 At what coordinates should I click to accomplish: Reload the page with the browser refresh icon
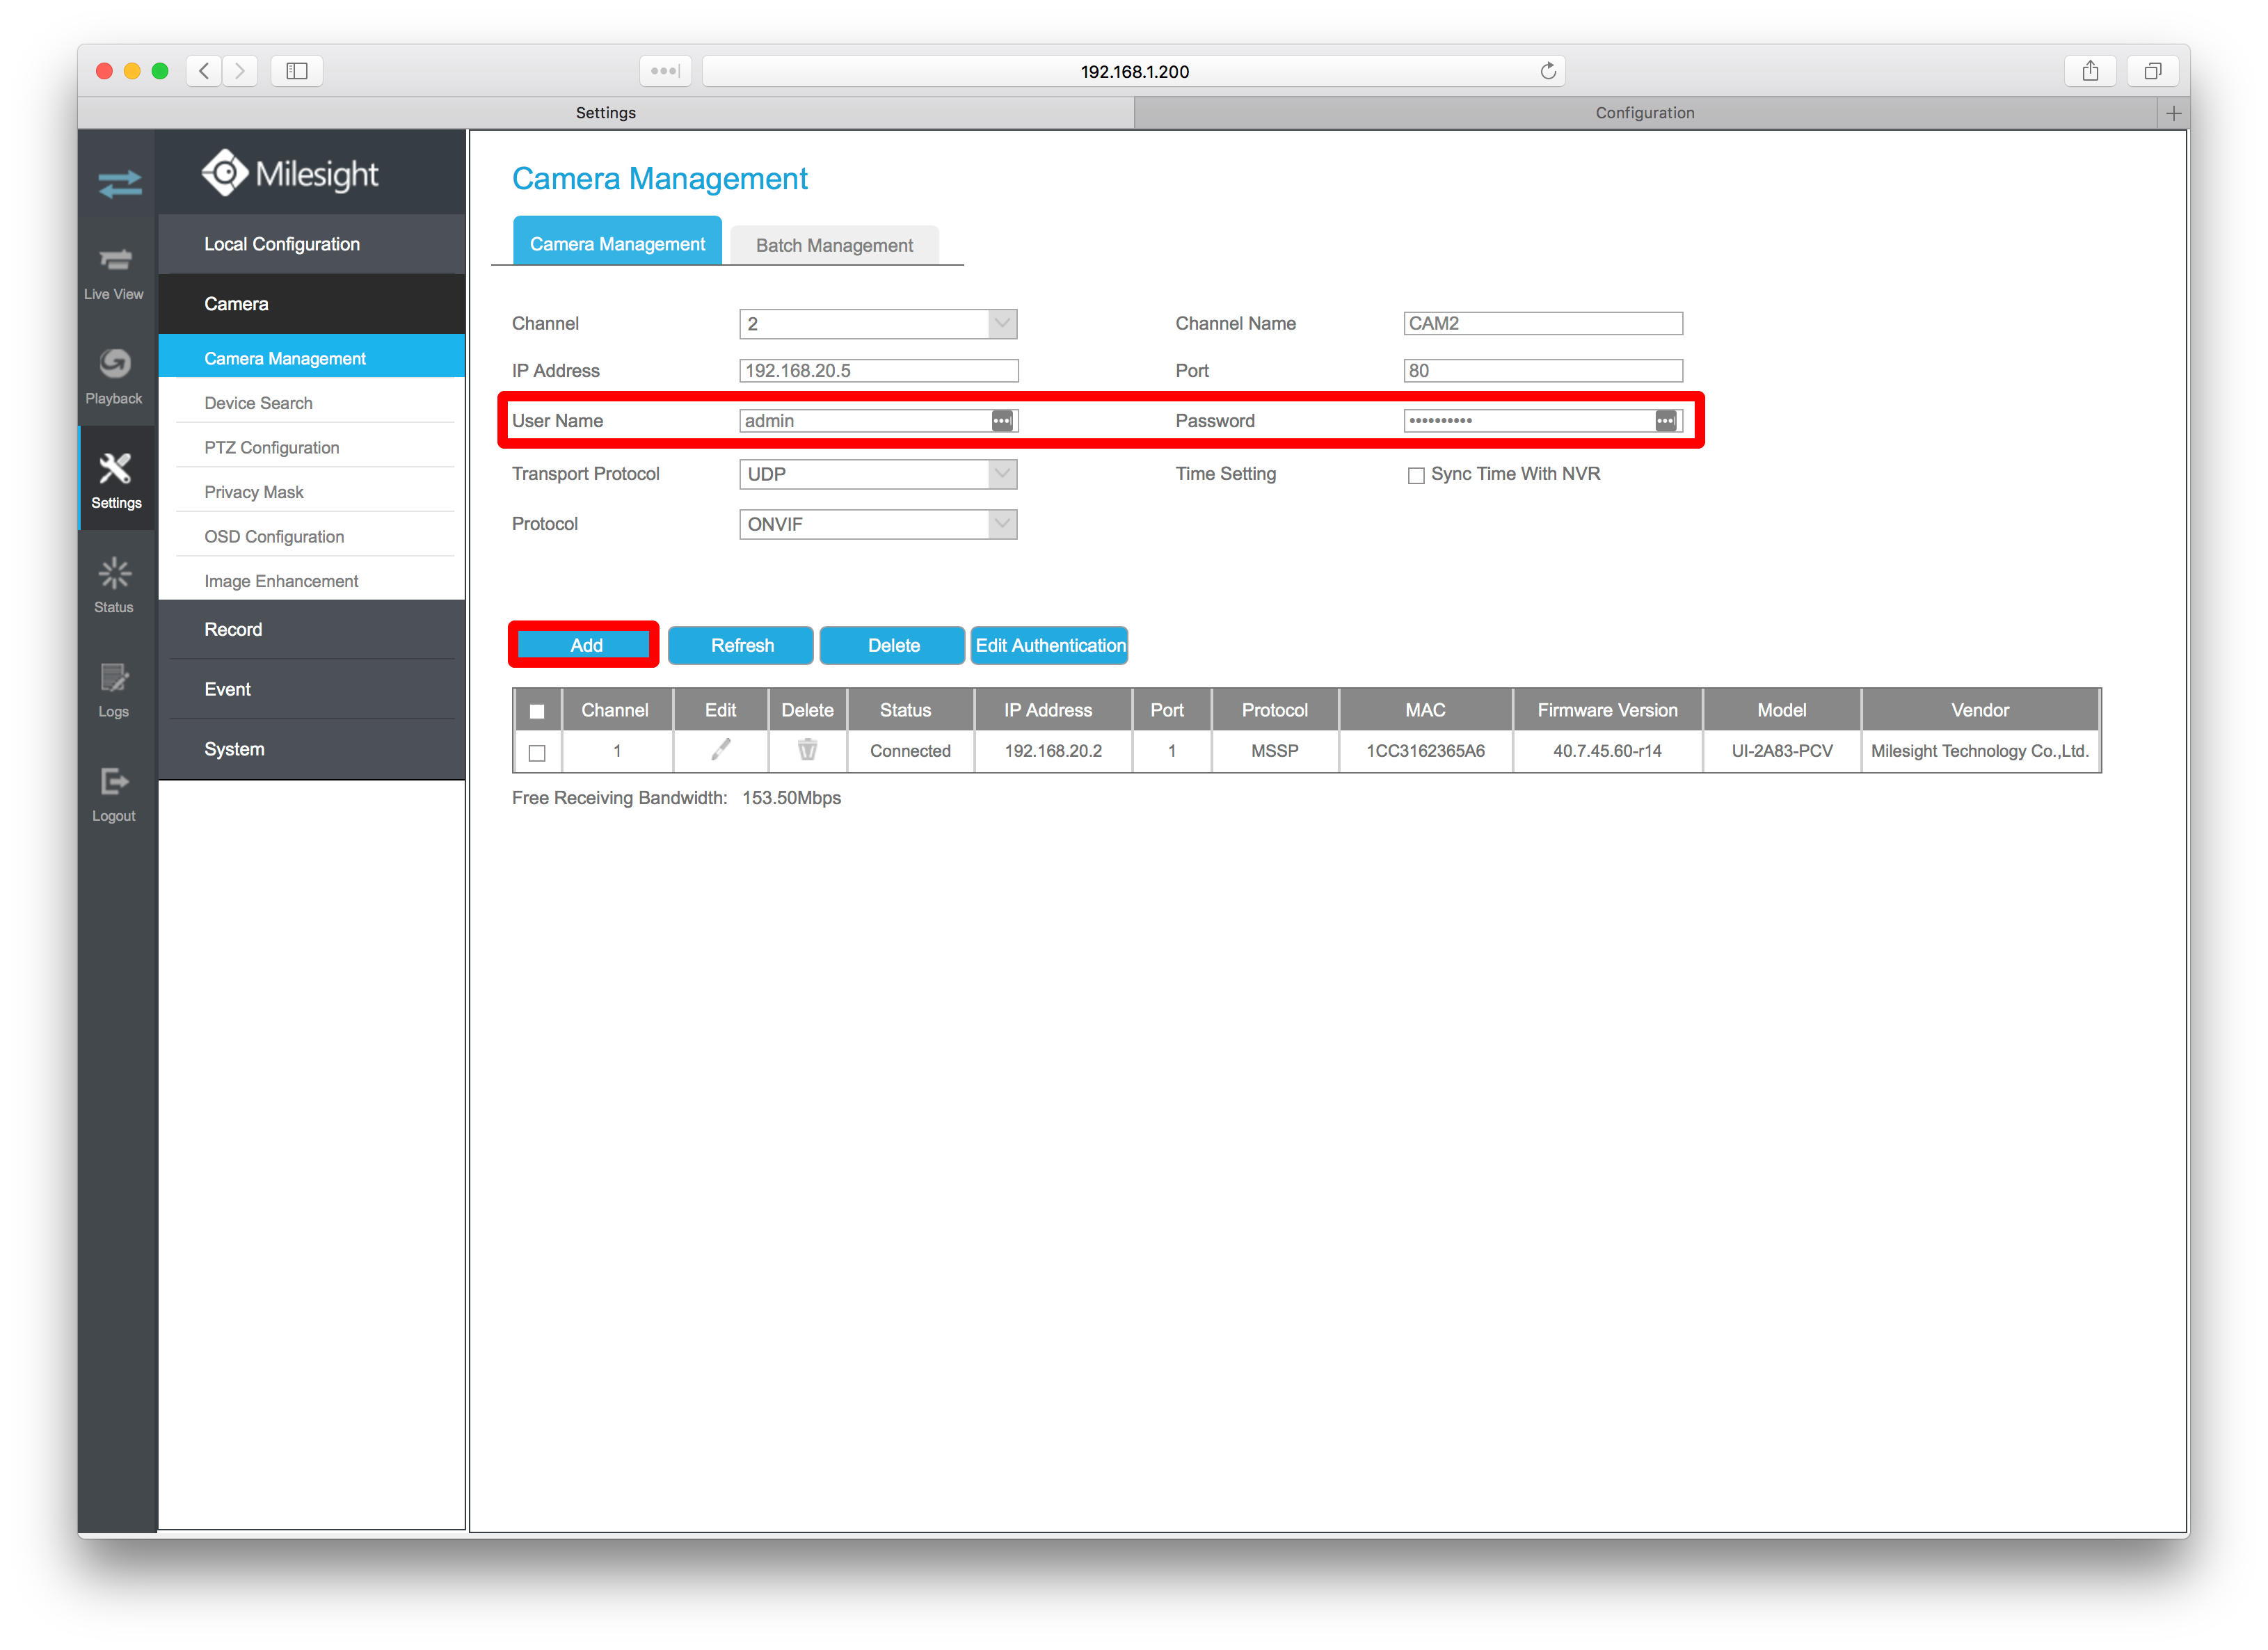click(x=1547, y=71)
